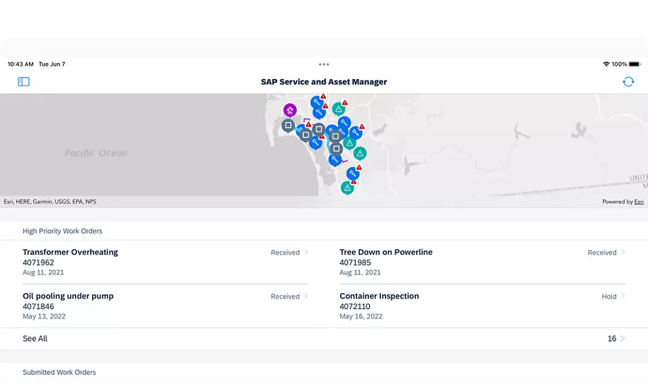This screenshot has height=381, width=648.
Task: Click the High Priority Work Orders heading
Action: coord(62,231)
